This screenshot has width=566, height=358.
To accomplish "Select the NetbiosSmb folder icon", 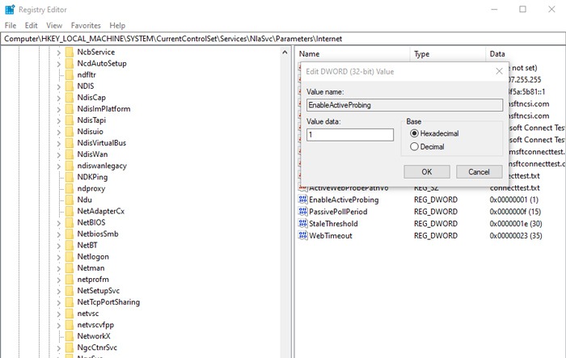I will [x=70, y=234].
